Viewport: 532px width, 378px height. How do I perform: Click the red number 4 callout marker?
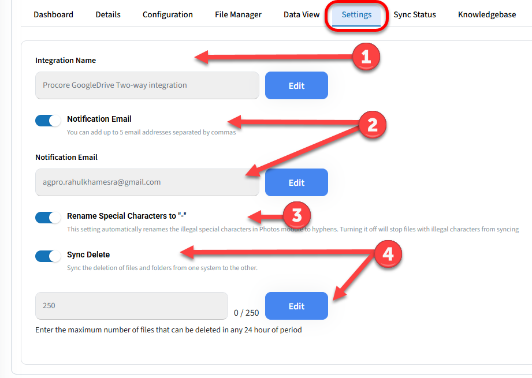(388, 255)
